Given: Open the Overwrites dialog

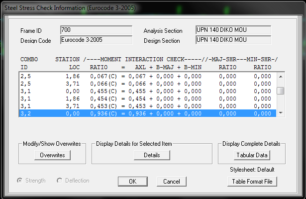Looking at the screenshot, I should point(52,155).
